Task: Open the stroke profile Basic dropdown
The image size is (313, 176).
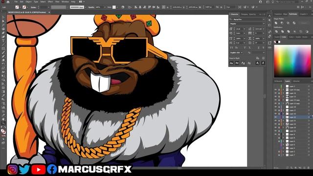Action: (x=86, y=7)
